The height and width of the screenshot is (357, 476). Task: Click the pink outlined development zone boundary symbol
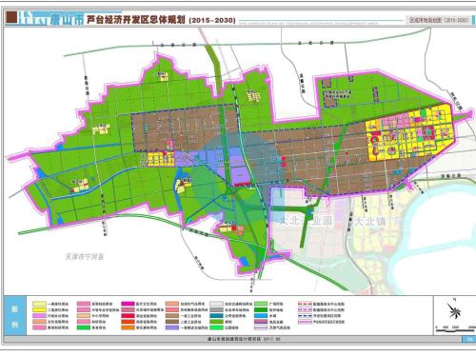point(305,322)
